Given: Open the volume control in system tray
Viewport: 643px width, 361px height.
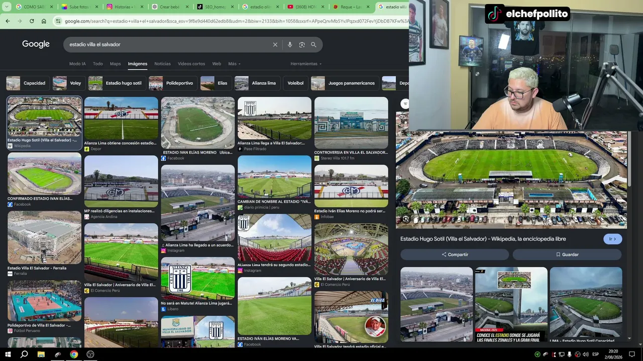Looking at the screenshot, I should [585, 354].
